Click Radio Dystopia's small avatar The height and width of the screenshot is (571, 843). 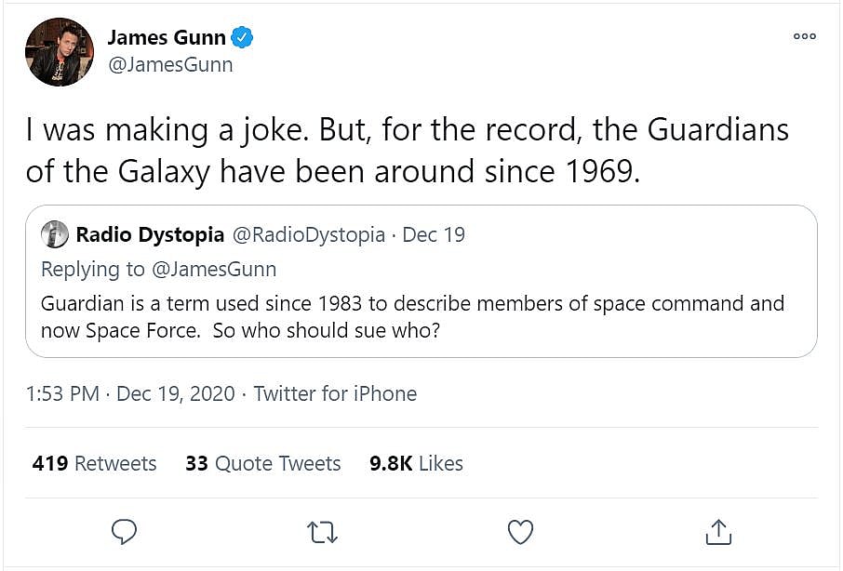pos(55,234)
